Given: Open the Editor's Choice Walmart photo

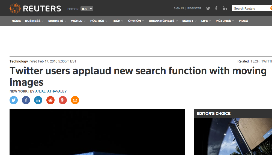Looking at the screenshot, I should point(233,136).
